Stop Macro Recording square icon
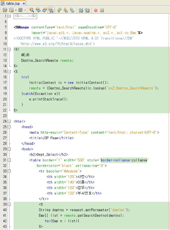The width and height of the screenshot is (170, 230). (102, 10)
